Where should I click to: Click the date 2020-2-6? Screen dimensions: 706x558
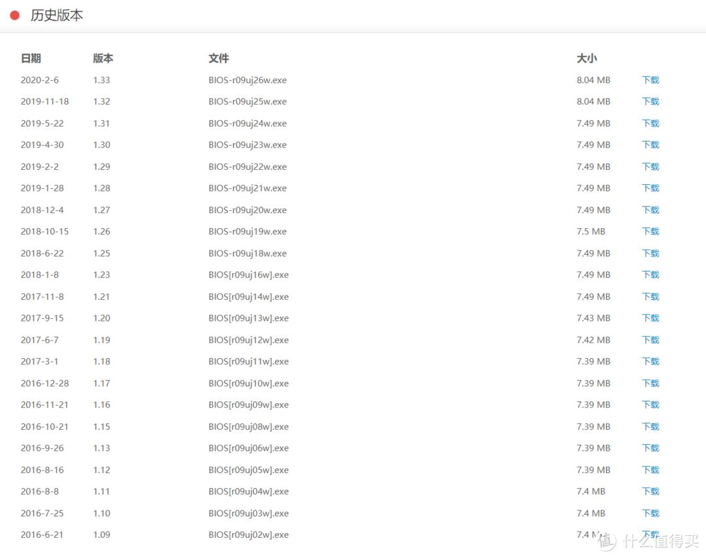pyautogui.click(x=40, y=80)
